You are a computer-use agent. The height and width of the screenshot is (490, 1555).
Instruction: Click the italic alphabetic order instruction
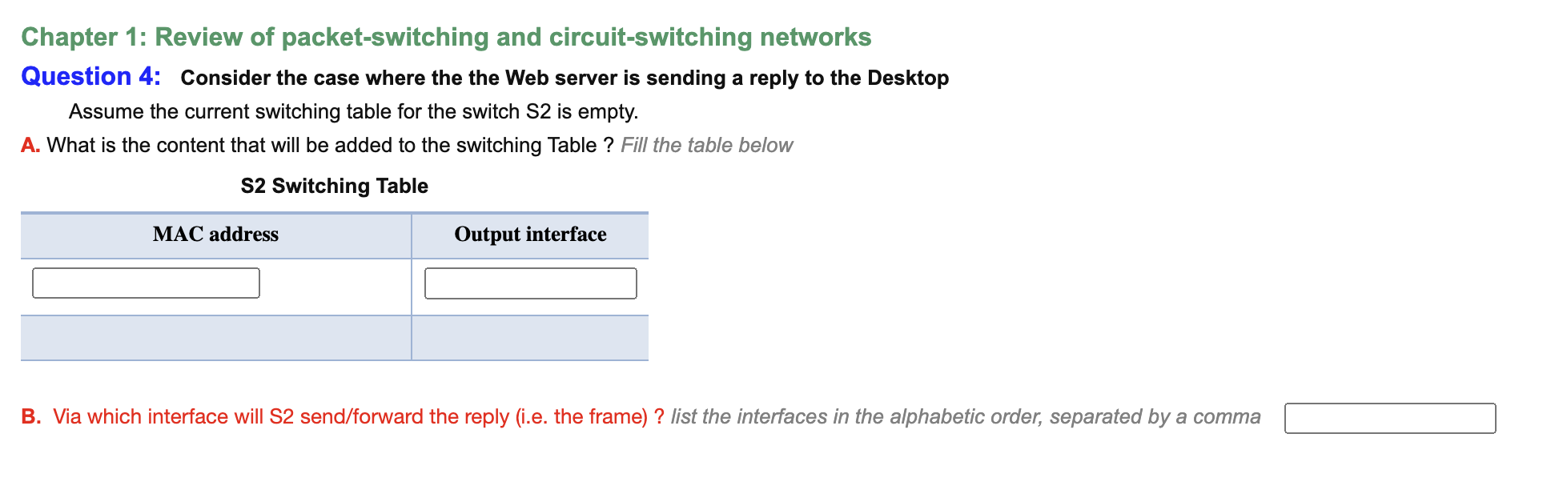[x=963, y=417]
